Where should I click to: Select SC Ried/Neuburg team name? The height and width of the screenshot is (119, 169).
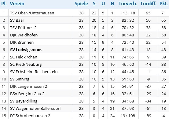pos(26,65)
